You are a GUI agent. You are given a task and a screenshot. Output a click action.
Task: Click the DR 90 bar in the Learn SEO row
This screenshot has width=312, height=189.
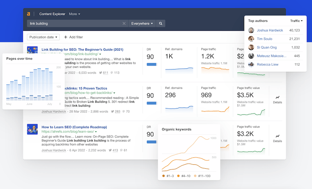(152, 142)
